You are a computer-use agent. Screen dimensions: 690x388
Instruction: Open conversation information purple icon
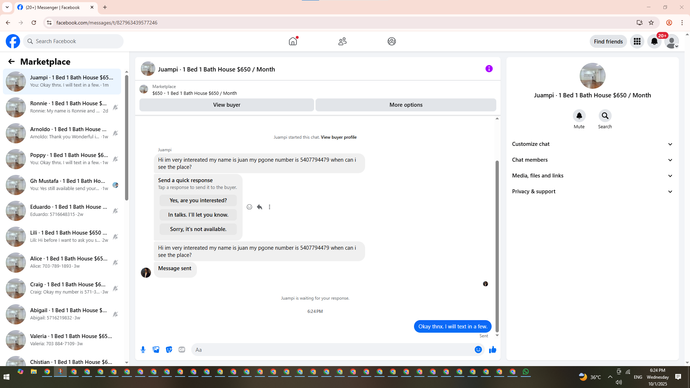(x=489, y=69)
